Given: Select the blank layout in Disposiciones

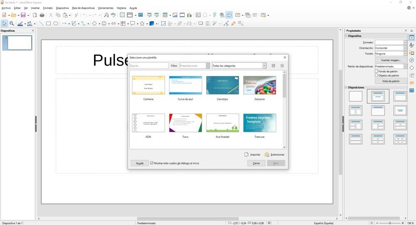Looking at the screenshot, I should click(x=356, y=96).
